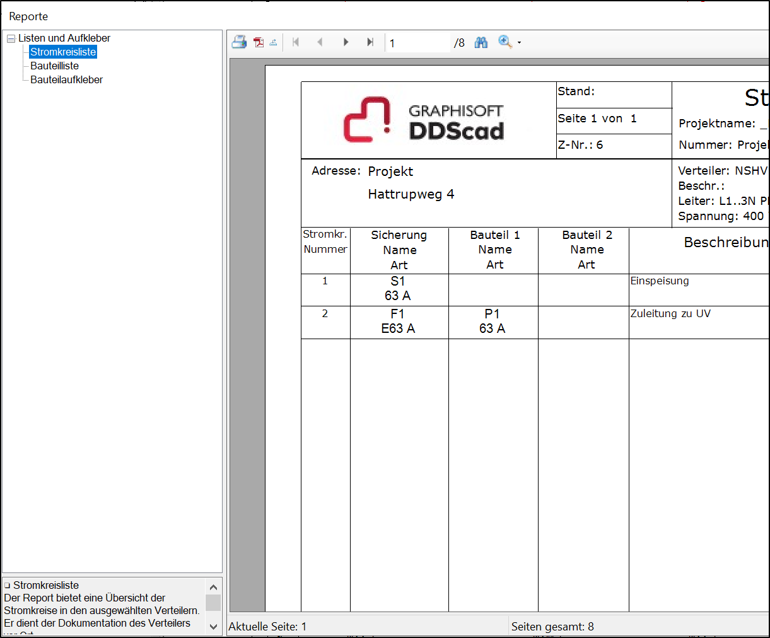Open the zoom level dropdown arrow

(x=519, y=43)
